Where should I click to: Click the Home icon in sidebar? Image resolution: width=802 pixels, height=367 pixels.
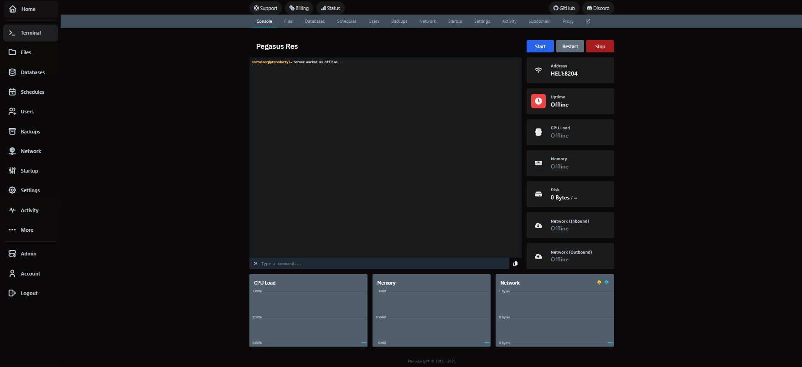tap(13, 9)
